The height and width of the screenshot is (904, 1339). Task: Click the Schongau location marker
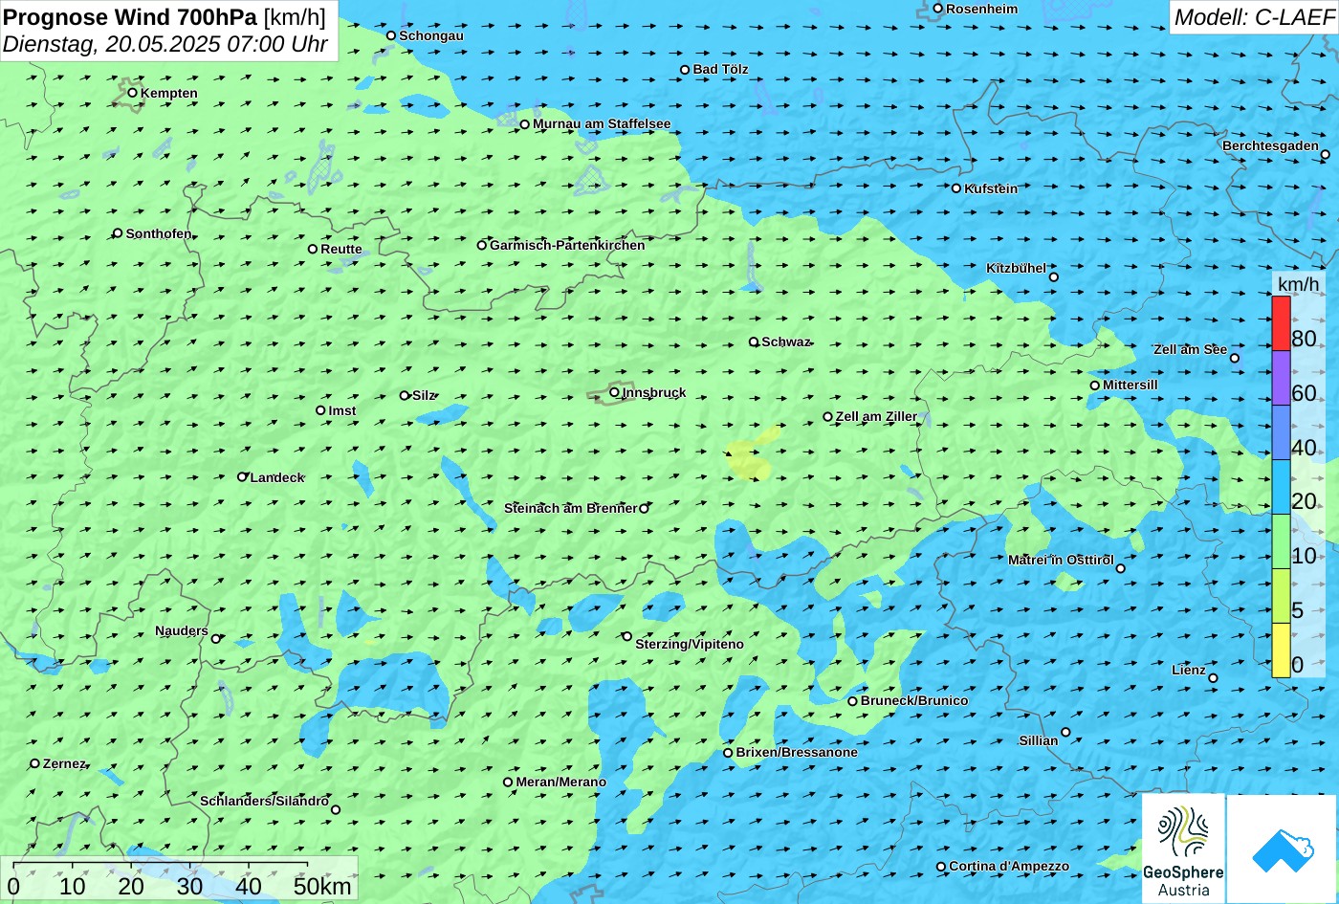[391, 35]
